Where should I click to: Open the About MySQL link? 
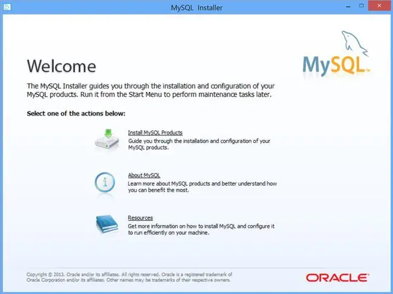pyautogui.click(x=144, y=175)
